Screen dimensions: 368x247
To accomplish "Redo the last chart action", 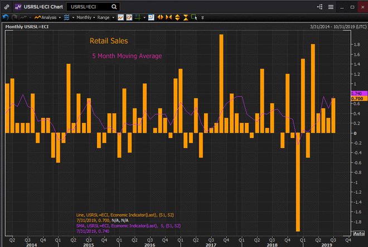I will pos(14,17).
